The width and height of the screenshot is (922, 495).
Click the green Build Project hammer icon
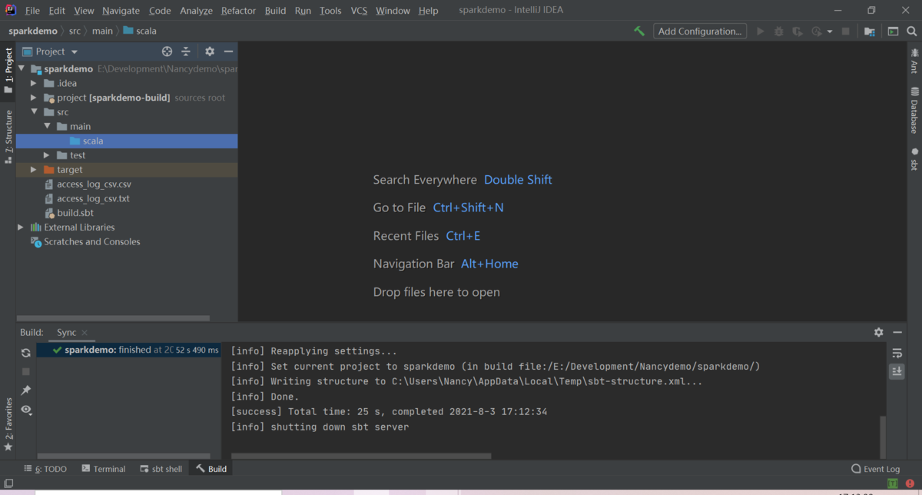click(639, 32)
